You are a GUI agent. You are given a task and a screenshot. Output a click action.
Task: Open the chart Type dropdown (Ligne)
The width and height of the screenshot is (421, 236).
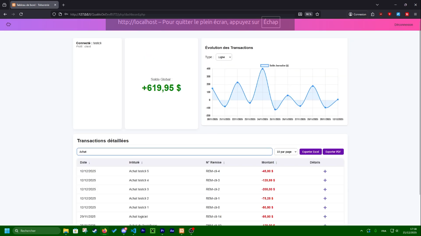click(x=224, y=57)
